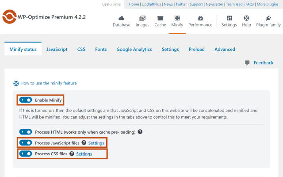Toggle the Process HTML switch
The image size is (283, 177).
click(x=26, y=132)
